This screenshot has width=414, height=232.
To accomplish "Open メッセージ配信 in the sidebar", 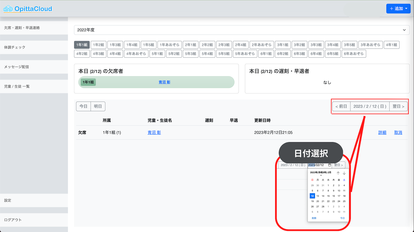I will (x=34, y=67).
